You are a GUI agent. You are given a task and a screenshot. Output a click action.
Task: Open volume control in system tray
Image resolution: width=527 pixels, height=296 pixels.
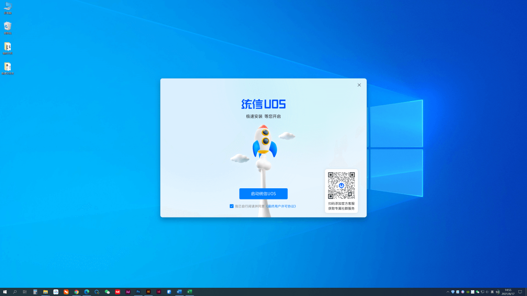pyautogui.click(x=487, y=292)
